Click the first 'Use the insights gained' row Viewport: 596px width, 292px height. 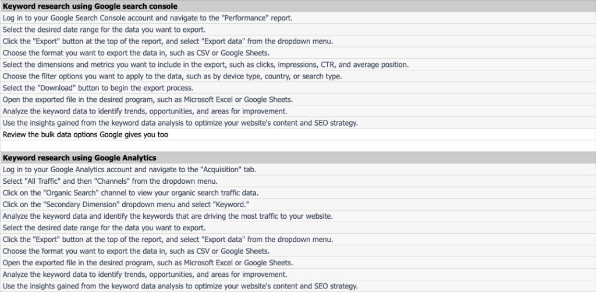(x=298, y=123)
